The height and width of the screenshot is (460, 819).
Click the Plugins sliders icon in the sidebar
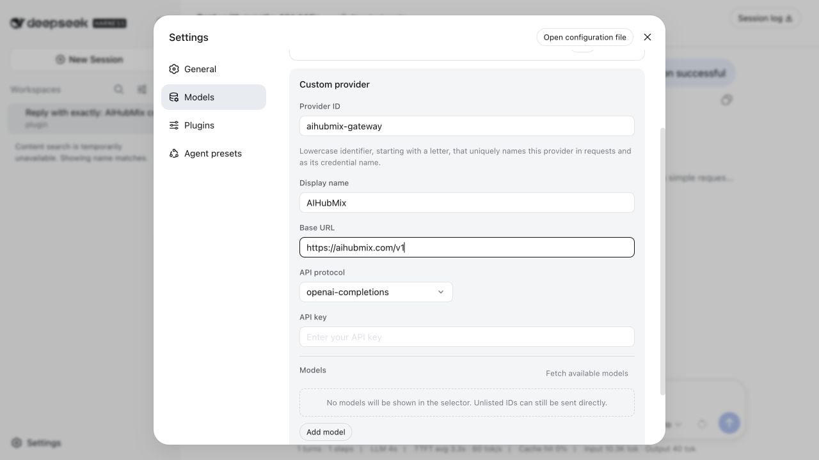click(174, 125)
